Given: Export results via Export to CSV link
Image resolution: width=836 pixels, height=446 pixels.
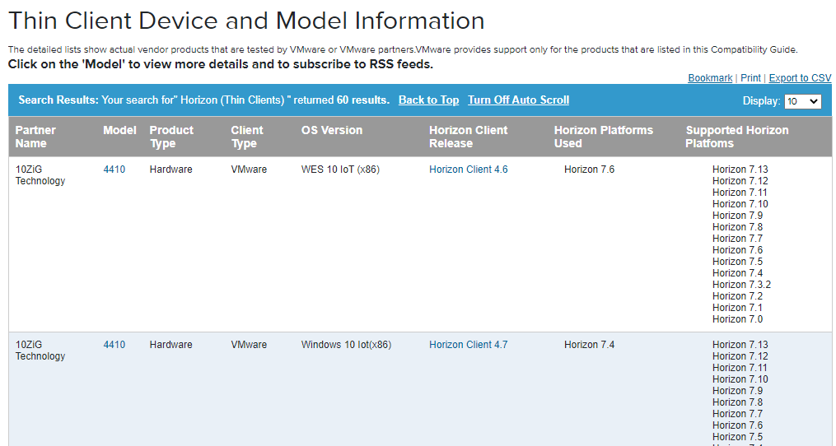Looking at the screenshot, I should tap(800, 78).
